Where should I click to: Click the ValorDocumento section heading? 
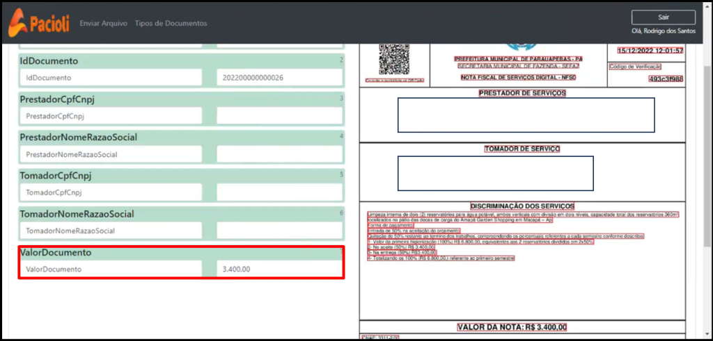56,252
